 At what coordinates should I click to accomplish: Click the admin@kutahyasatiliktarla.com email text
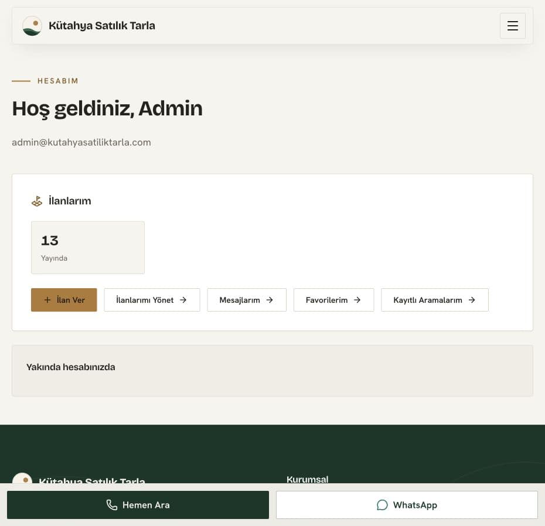(x=81, y=142)
